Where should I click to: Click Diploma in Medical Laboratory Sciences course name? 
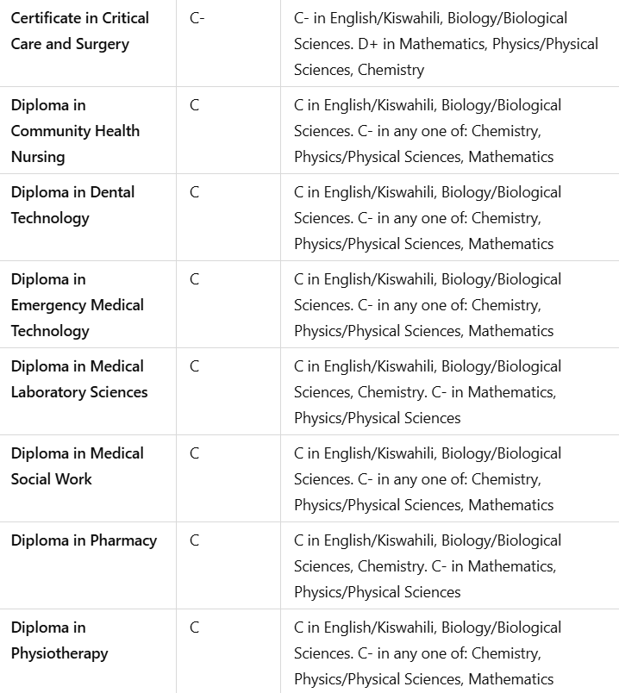pos(78,379)
